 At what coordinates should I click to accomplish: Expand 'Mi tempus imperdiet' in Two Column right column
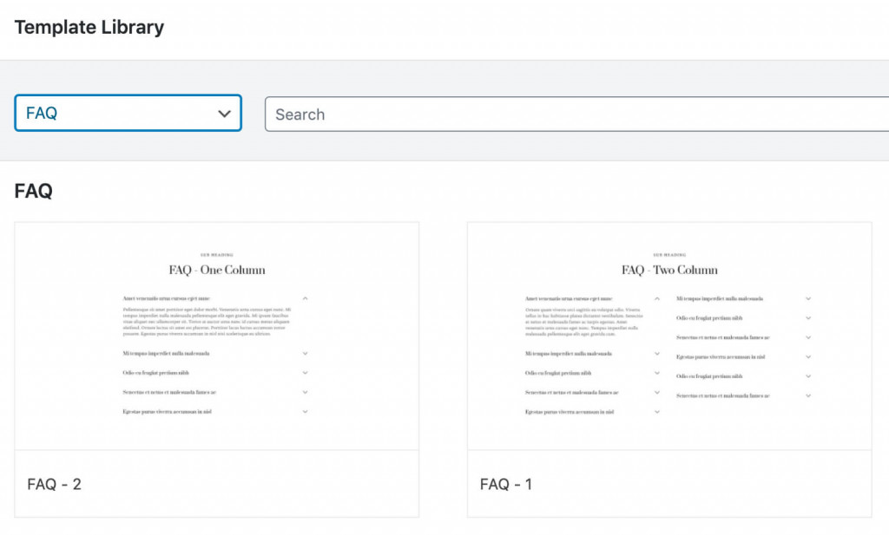click(808, 297)
